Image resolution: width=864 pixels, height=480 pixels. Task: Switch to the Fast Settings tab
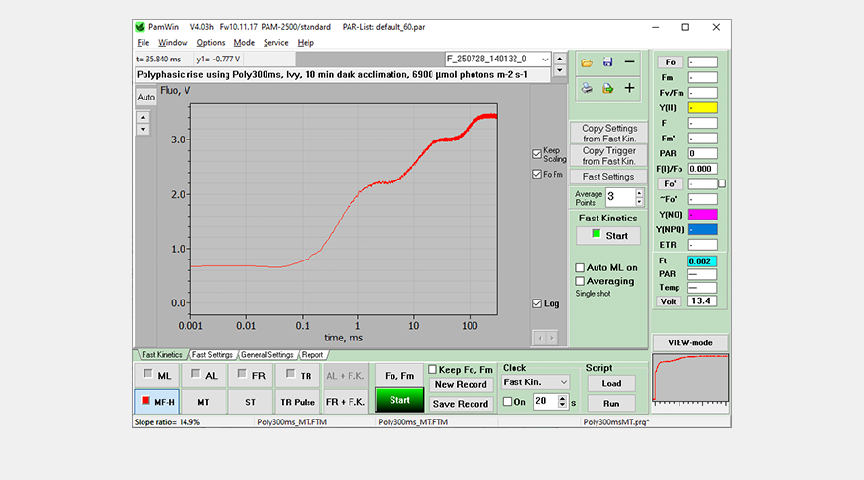pos(213,355)
